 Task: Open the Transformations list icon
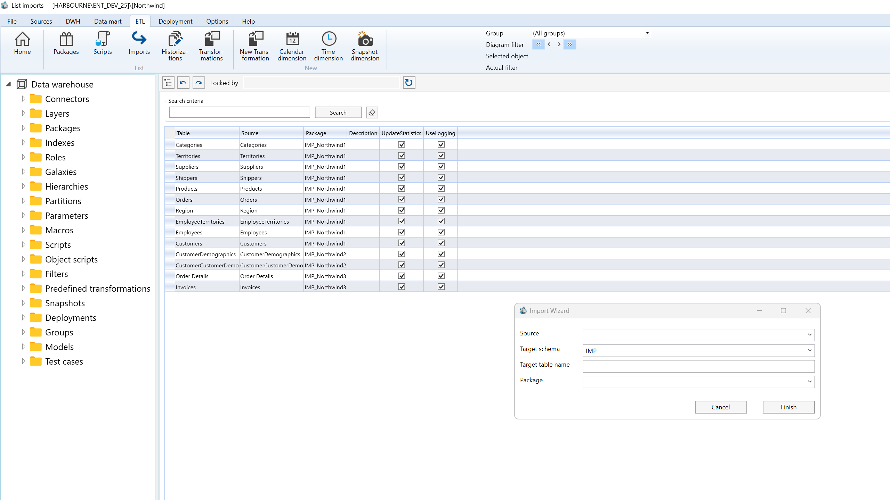point(211,47)
